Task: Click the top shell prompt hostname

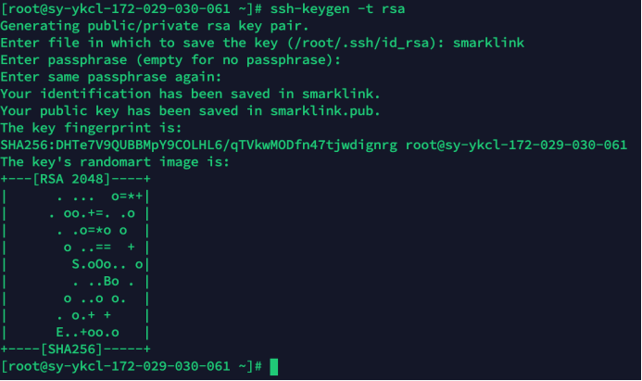Action: point(119,9)
